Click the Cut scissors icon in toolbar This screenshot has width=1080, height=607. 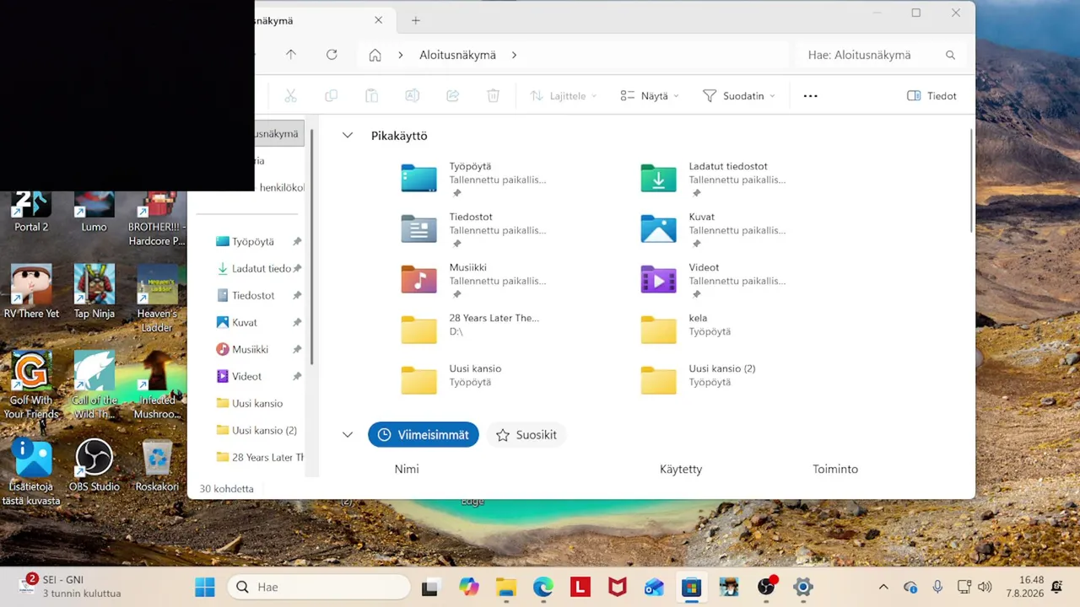pos(291,96)
